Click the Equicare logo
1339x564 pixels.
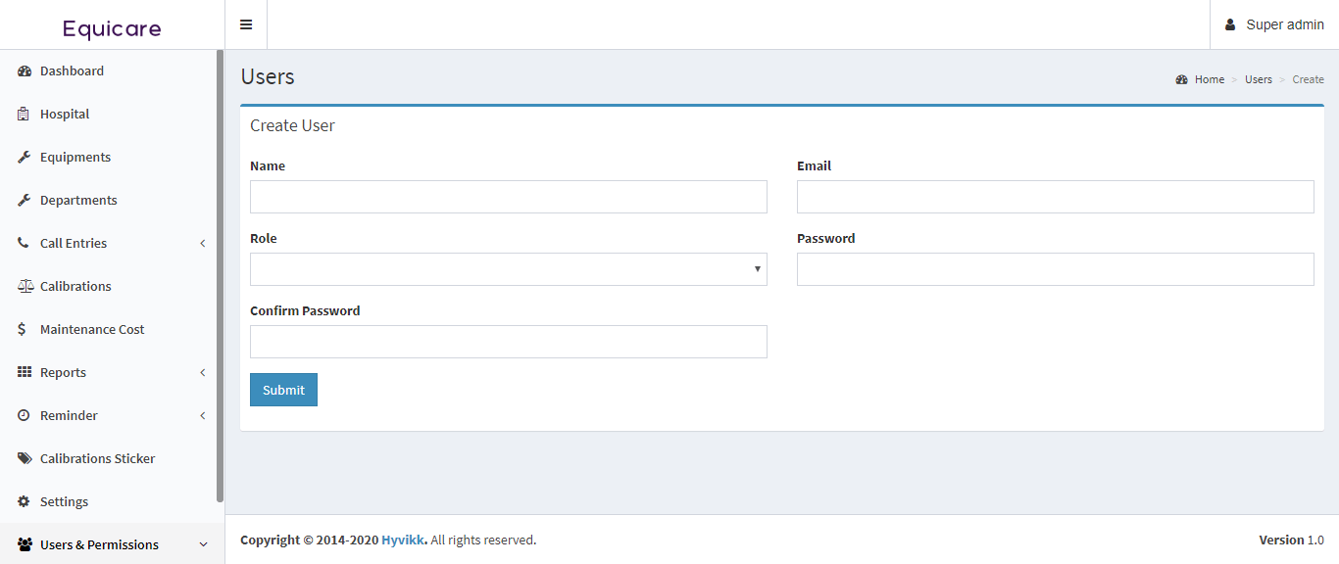click(112, 28)
